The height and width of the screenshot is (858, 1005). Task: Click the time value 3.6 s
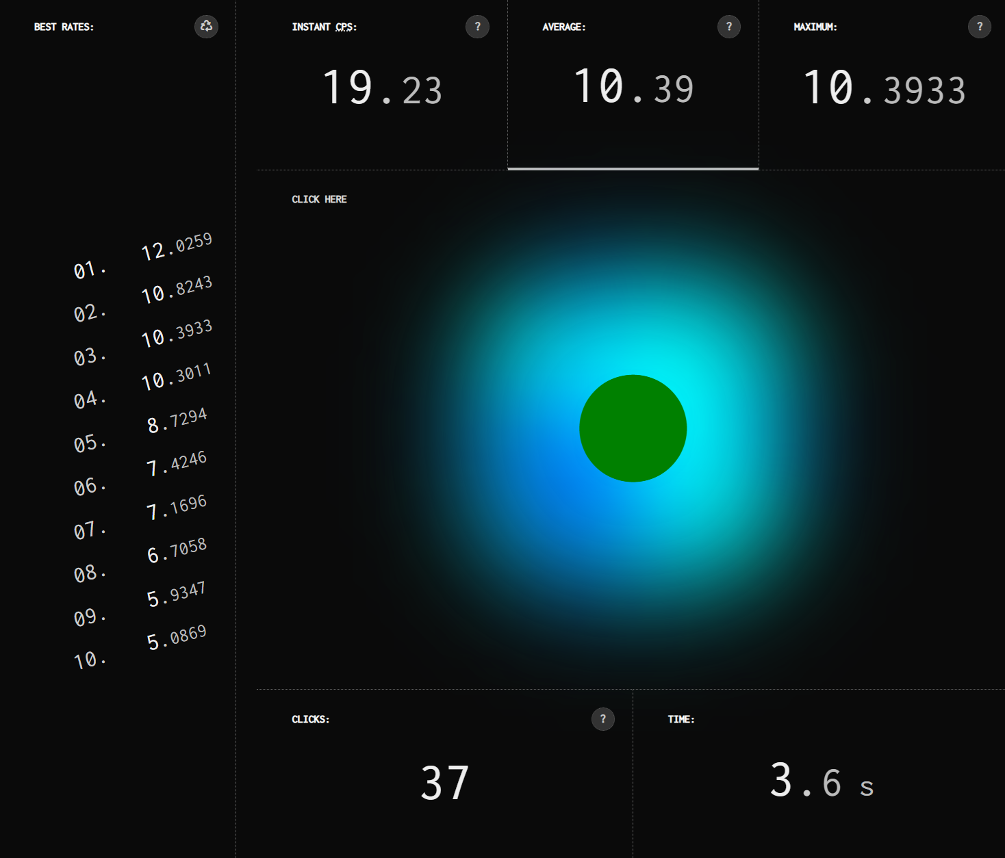click(x=822, y=781)
